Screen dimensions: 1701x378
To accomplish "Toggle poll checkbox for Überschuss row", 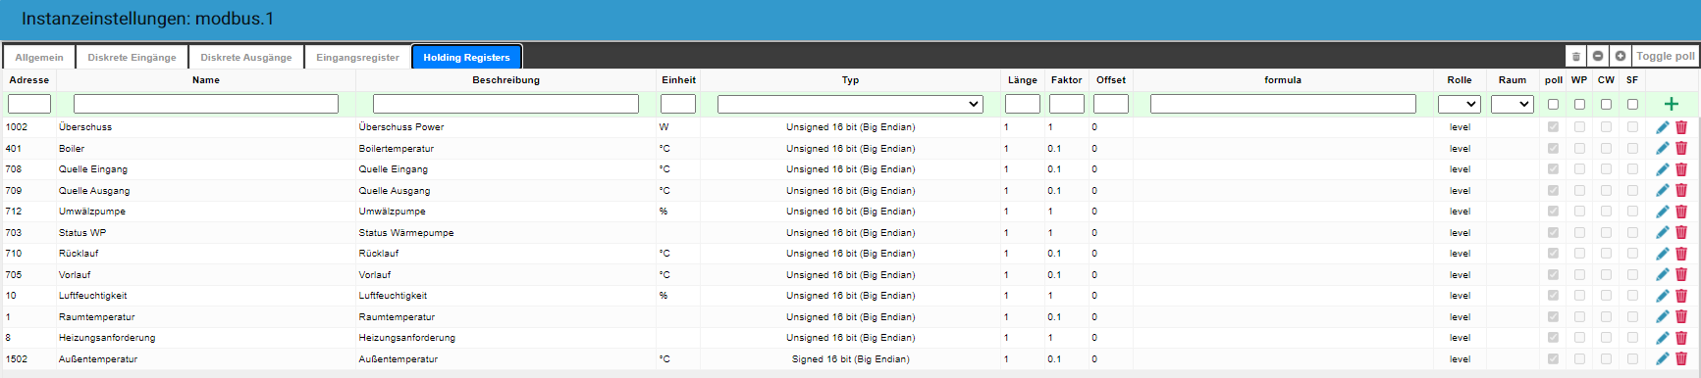I will click(x=1553, y=126).
